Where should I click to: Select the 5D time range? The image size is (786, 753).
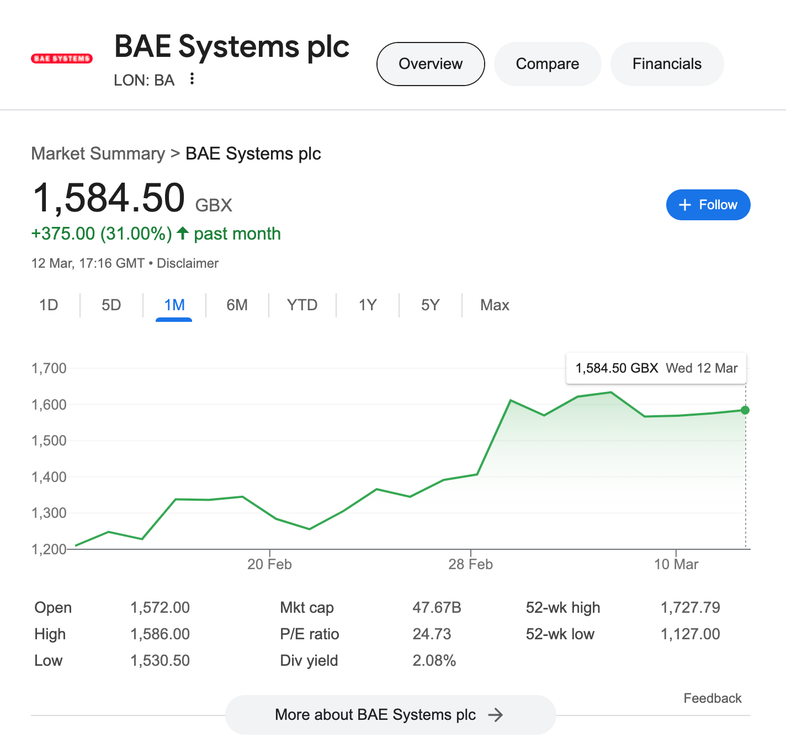click(111, 305)
